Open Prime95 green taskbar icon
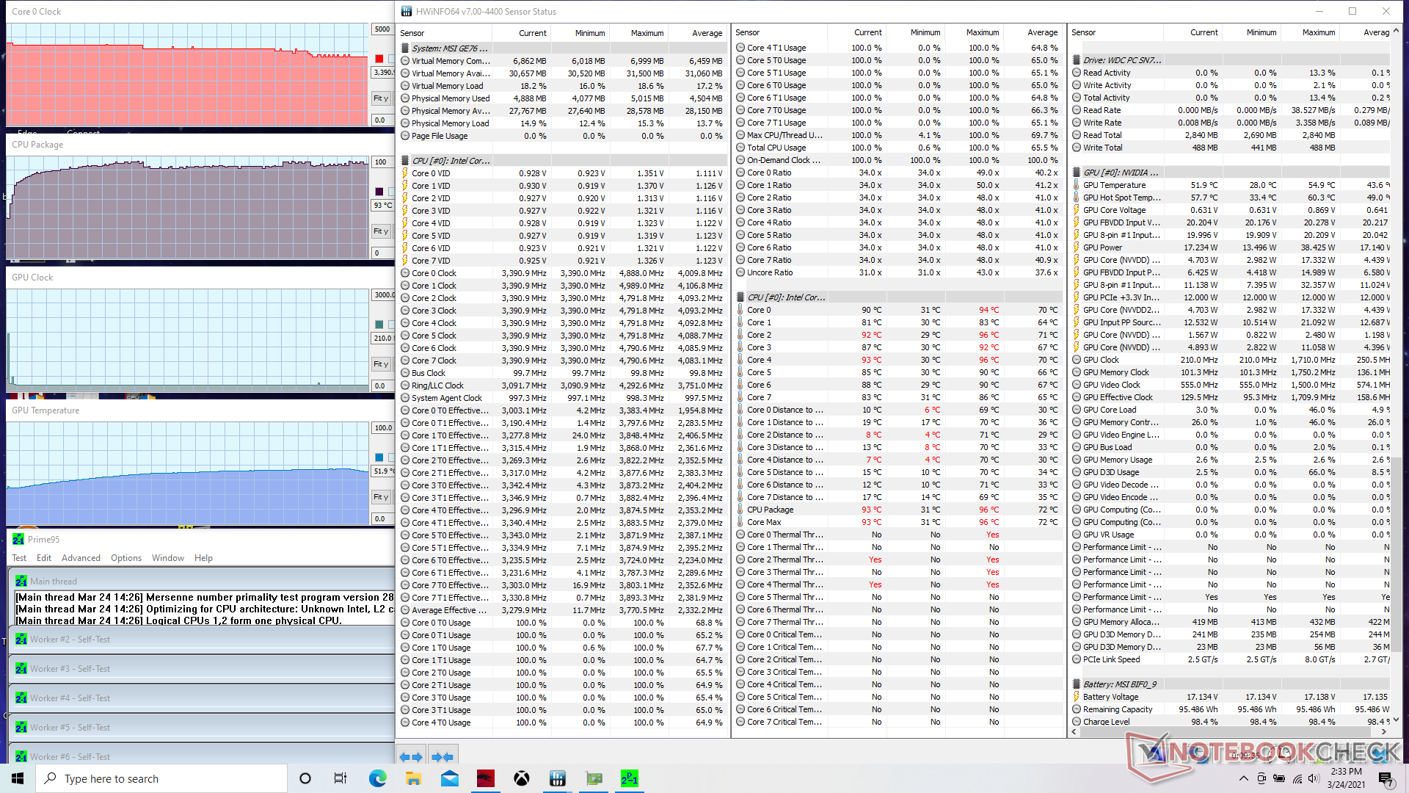1409x793 pixels. (629, 778)
